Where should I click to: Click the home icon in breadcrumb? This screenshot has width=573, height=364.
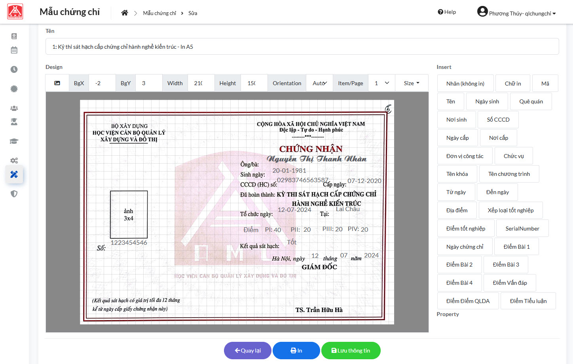(125, 13)
